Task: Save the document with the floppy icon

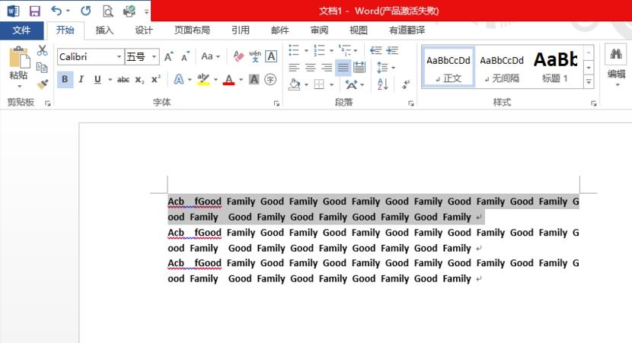Action: (35, 11)
